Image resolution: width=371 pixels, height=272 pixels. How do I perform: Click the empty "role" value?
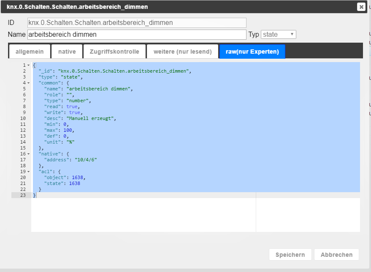point(69,95)
